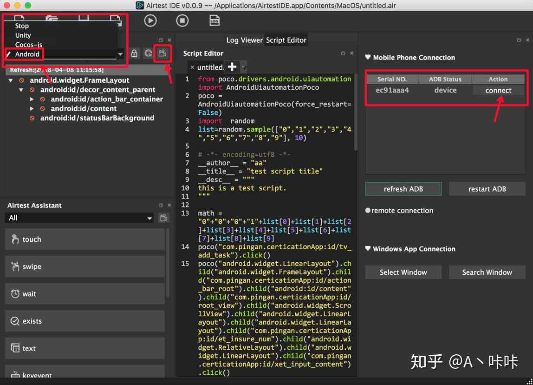Click the Action column header
Image resolution: width=533 pixels, height=385 pixels.
tap(498, 79)
